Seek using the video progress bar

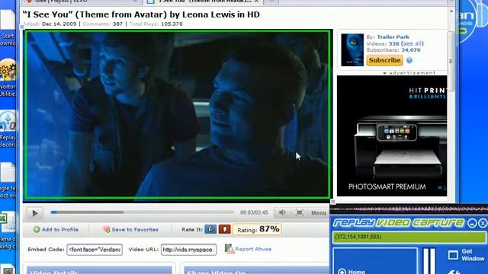(x=143, y=212)
